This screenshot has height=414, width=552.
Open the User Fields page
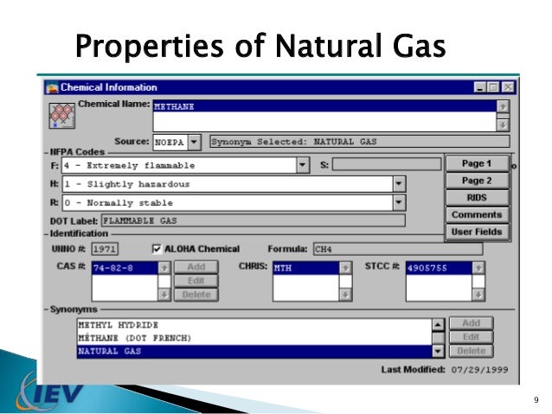(477, 232)
